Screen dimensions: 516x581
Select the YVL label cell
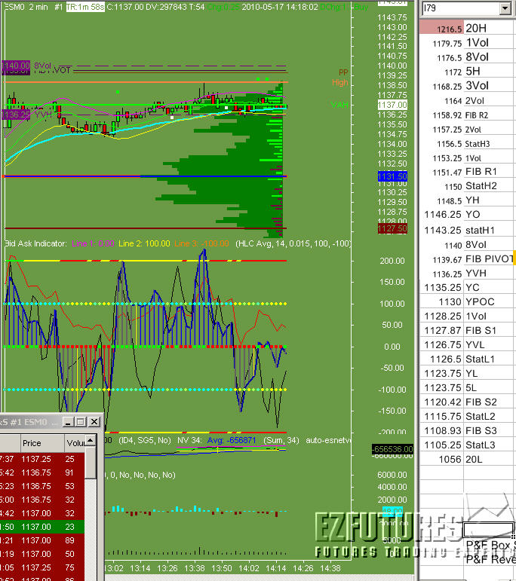coord(489,345)
